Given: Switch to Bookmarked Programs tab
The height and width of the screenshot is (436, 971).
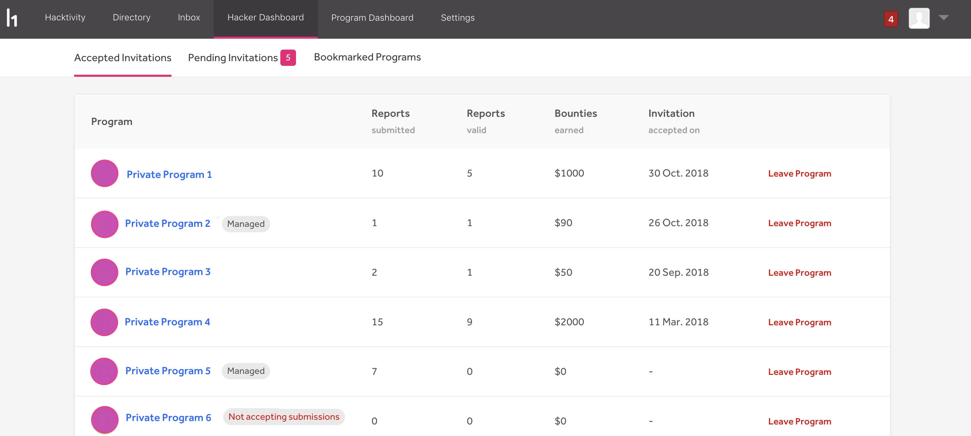Looking at the screenshot, I should (367, 57).
